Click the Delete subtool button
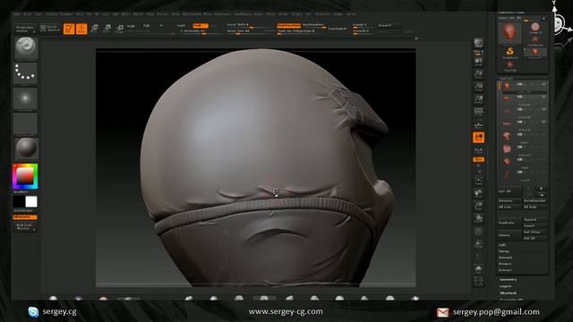 (509, 235)
